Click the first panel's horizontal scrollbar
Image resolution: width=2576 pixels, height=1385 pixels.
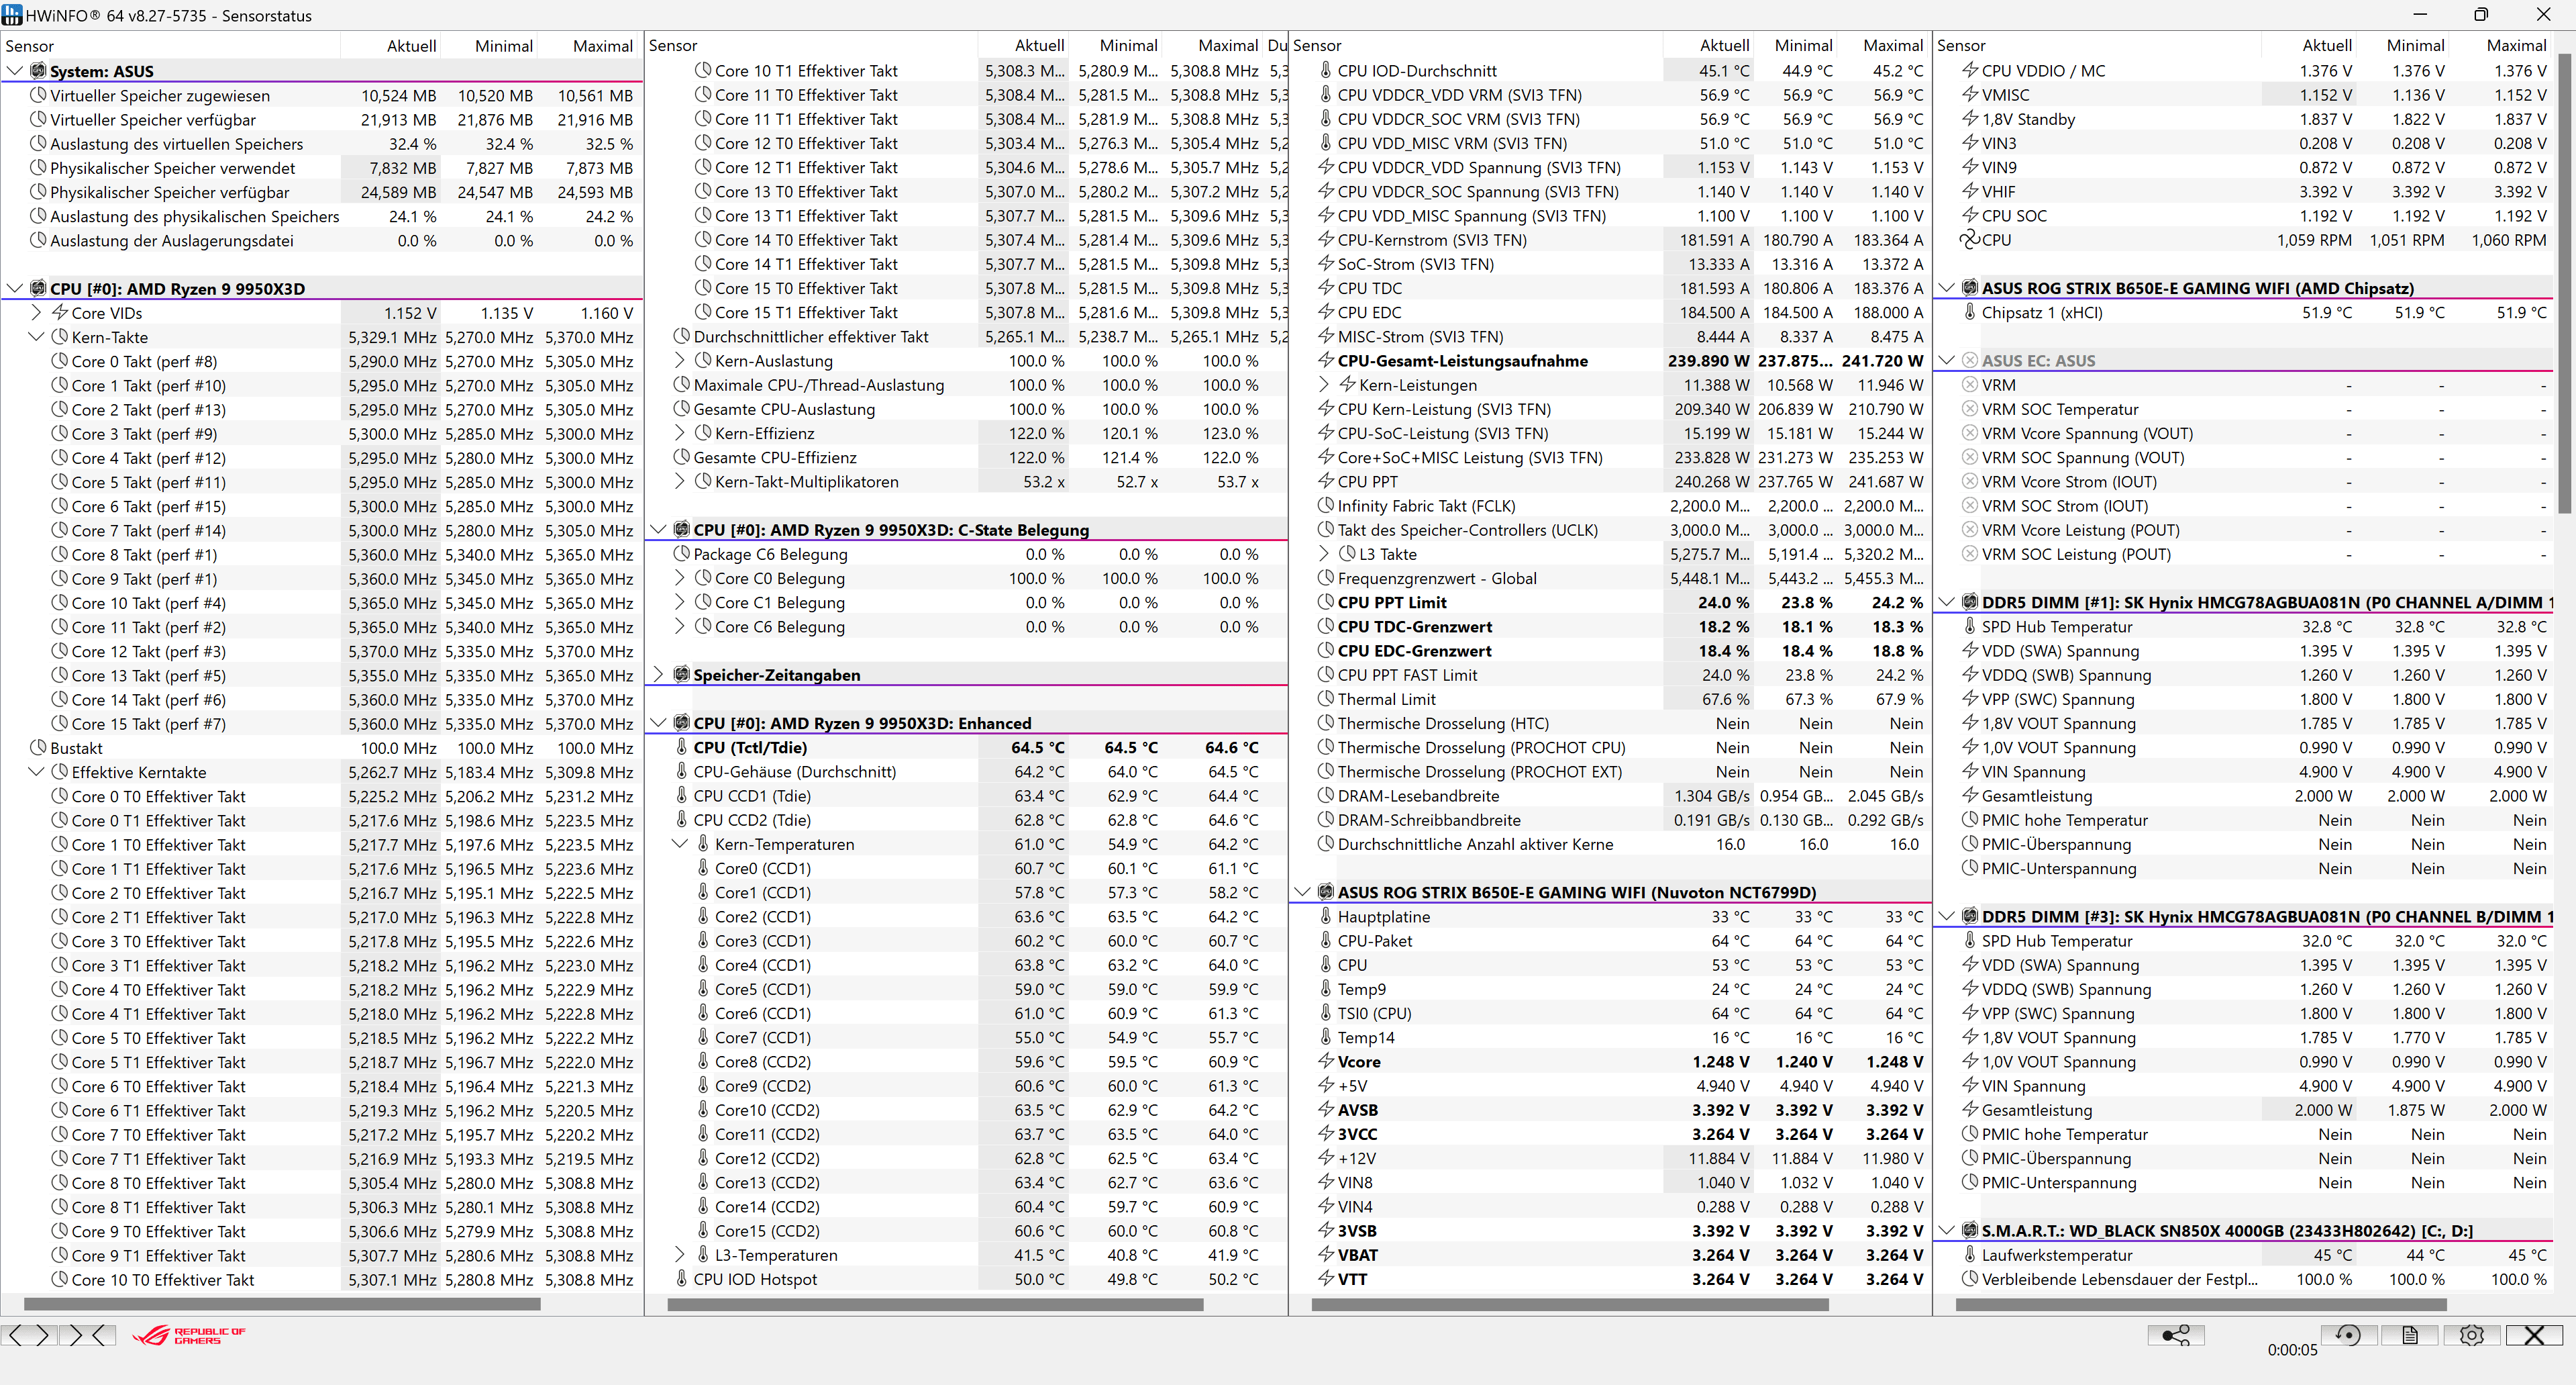click(x=282, y=1304)
